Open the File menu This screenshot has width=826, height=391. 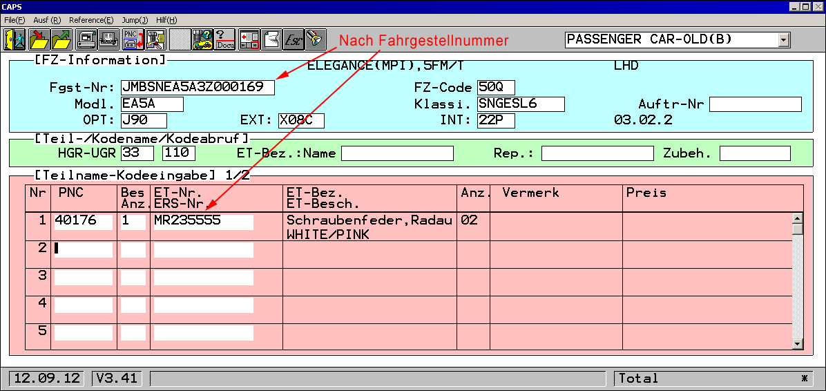pyautogui.click(x=15, y=20)
